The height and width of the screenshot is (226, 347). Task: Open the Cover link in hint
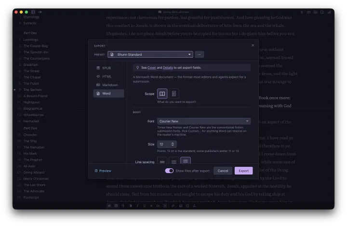pyautogui.click(x=152, y=67)
